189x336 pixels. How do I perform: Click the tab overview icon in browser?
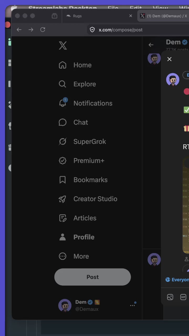pos(55,16)
